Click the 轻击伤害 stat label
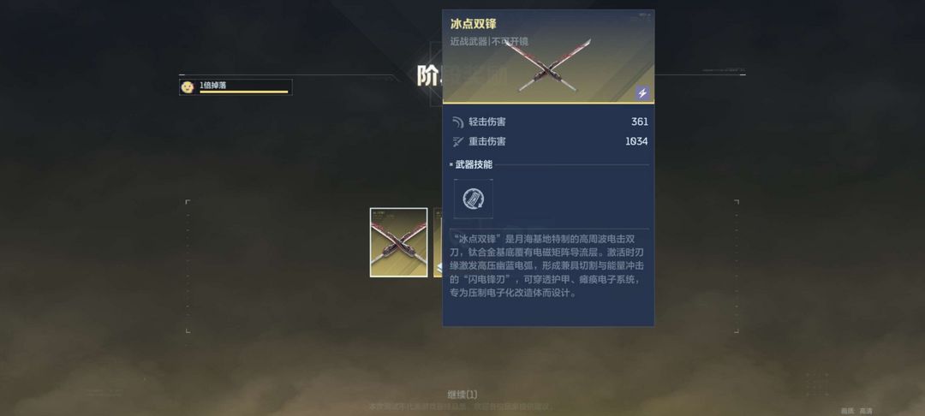This screenshot has width=925, height=416. coord(486,122)
